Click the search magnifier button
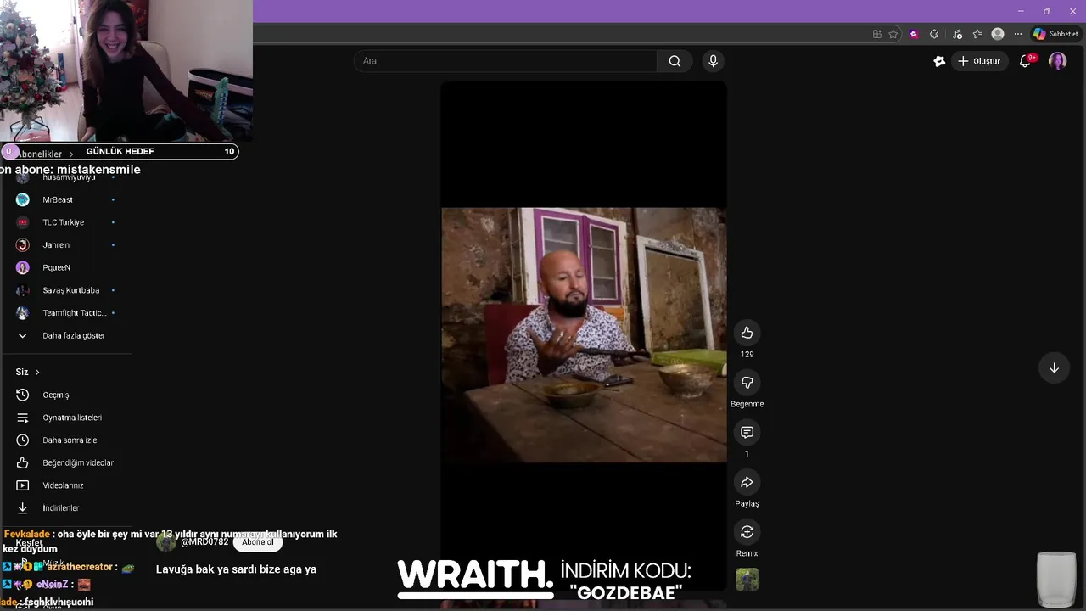Viewport: 1086px width, 611px height. (x=675, y=61)
